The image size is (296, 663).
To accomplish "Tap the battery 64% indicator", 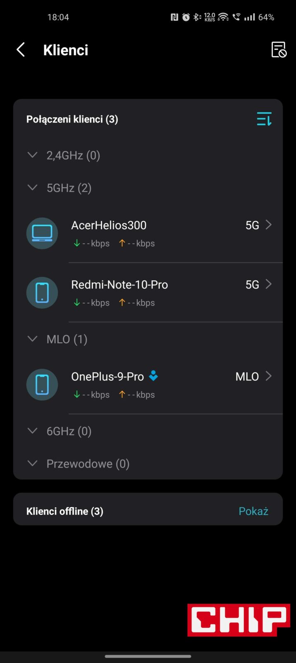I will [x=266, y=17].
